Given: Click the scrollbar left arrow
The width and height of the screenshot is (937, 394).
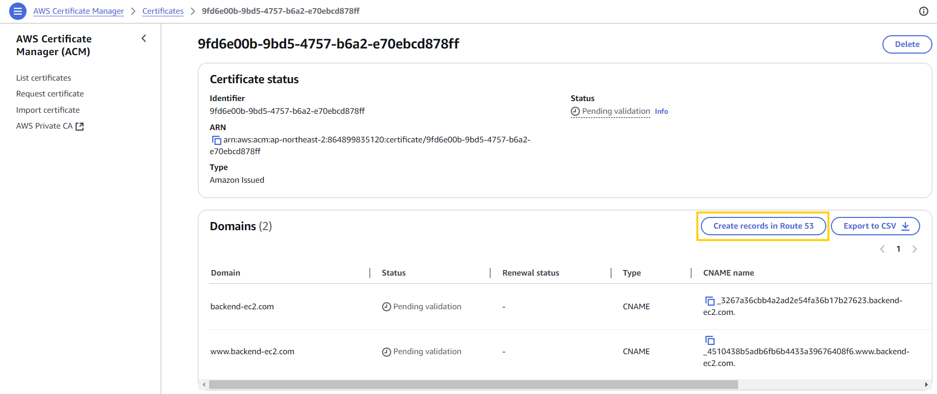Looking at the screenshot, I should tap(204, 384).
